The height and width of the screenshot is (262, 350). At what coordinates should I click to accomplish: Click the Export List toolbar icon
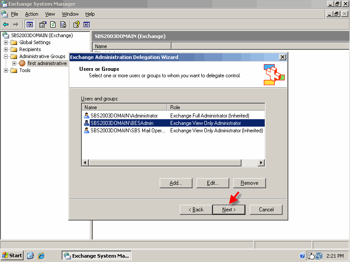63,24
